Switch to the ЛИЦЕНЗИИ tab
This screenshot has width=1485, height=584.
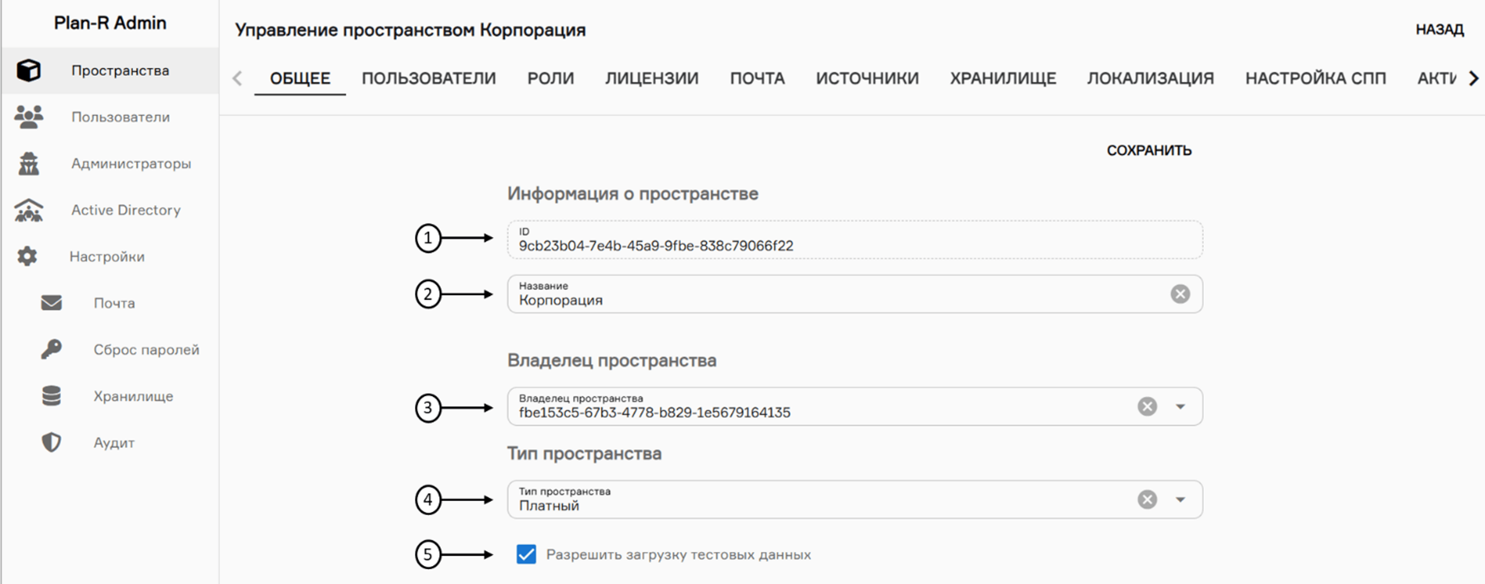click(x=652, y=78)
